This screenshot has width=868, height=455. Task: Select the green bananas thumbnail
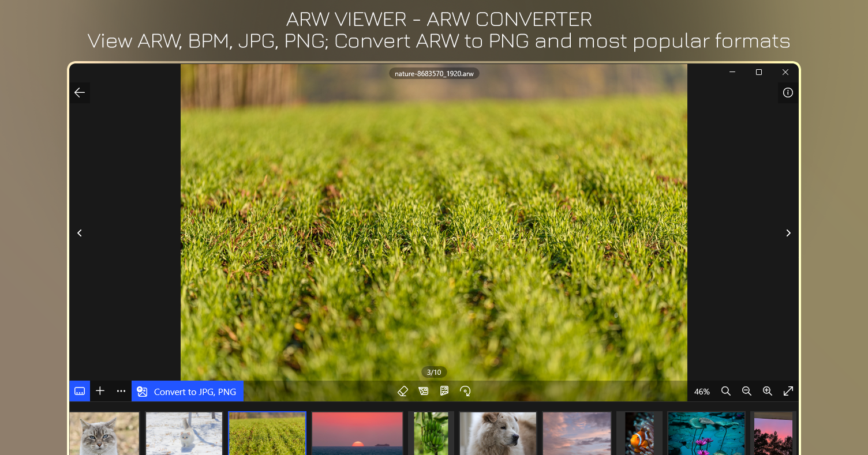[x=431, y=434]
